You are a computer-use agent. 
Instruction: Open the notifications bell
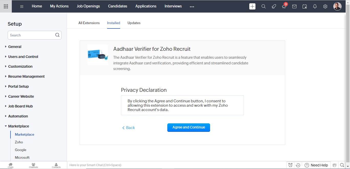315,6
